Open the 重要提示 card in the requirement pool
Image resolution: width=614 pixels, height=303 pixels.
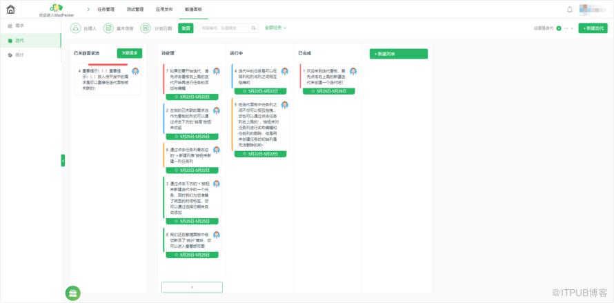coord(106,79)
